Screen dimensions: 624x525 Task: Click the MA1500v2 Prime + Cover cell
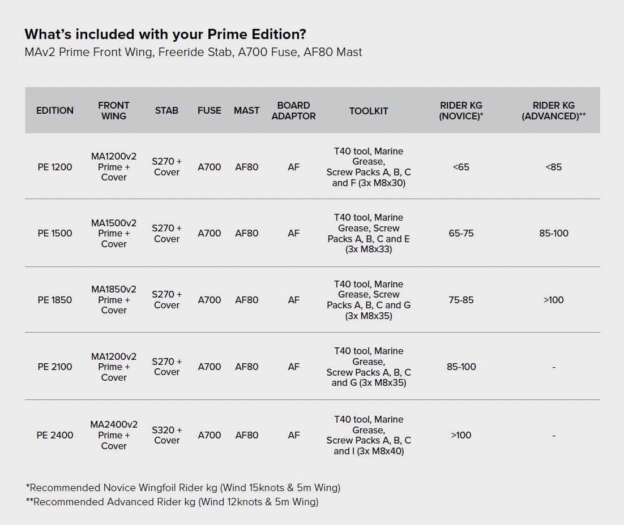point(114,233)
